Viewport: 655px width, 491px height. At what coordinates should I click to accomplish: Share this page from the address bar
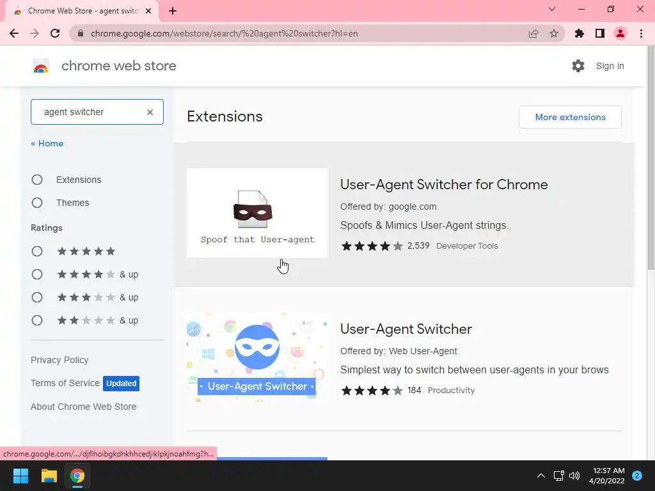[x=533, y=33]
